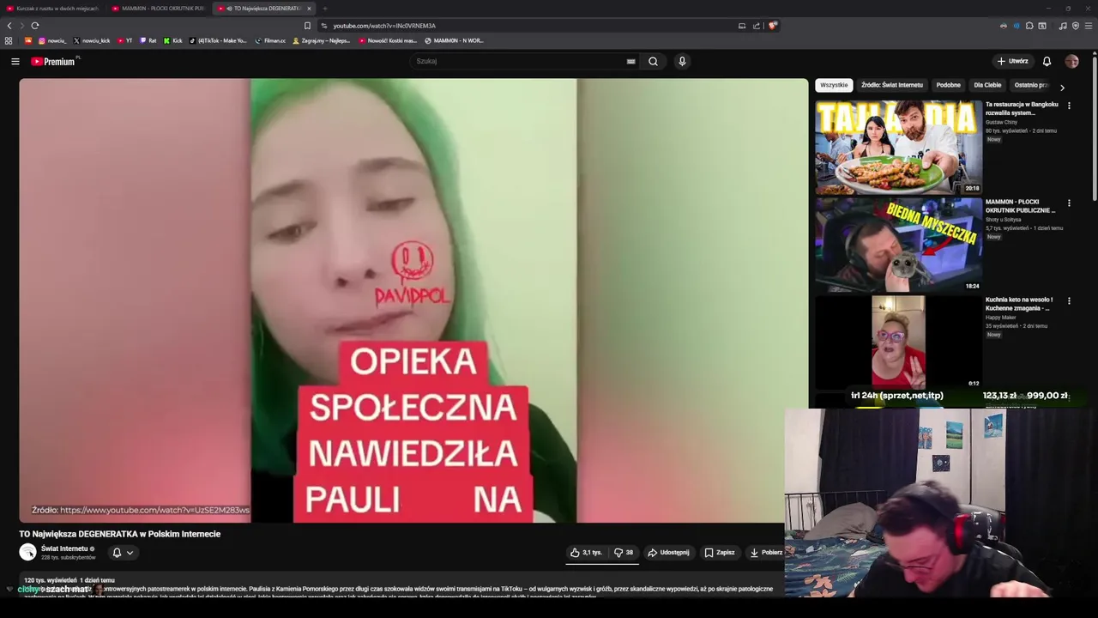The image size is (1098, 618).
Task: Open browser media control music icon
Action: tap(1063, 26)
